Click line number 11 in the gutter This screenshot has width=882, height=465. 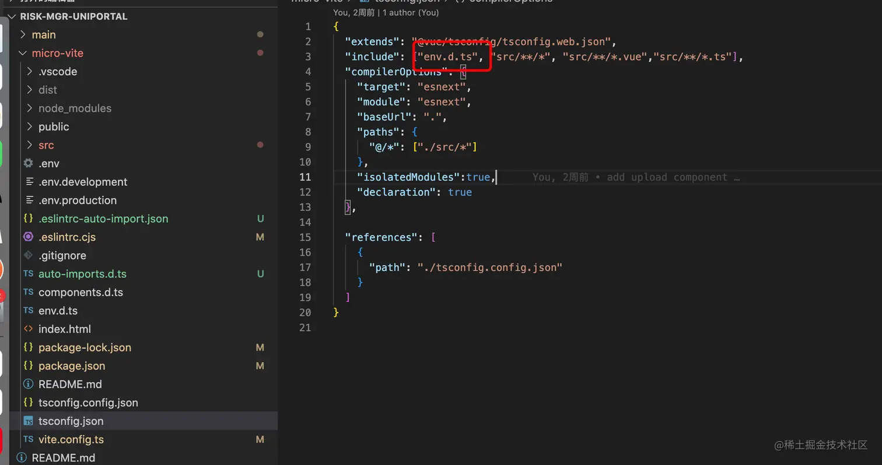(306, 177)
